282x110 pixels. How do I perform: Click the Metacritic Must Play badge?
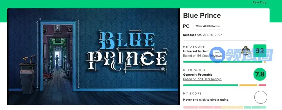point(246,50)
